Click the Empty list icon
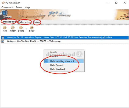 point(32,28)
